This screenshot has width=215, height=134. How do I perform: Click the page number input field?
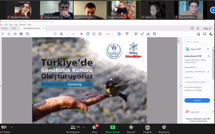68,34
